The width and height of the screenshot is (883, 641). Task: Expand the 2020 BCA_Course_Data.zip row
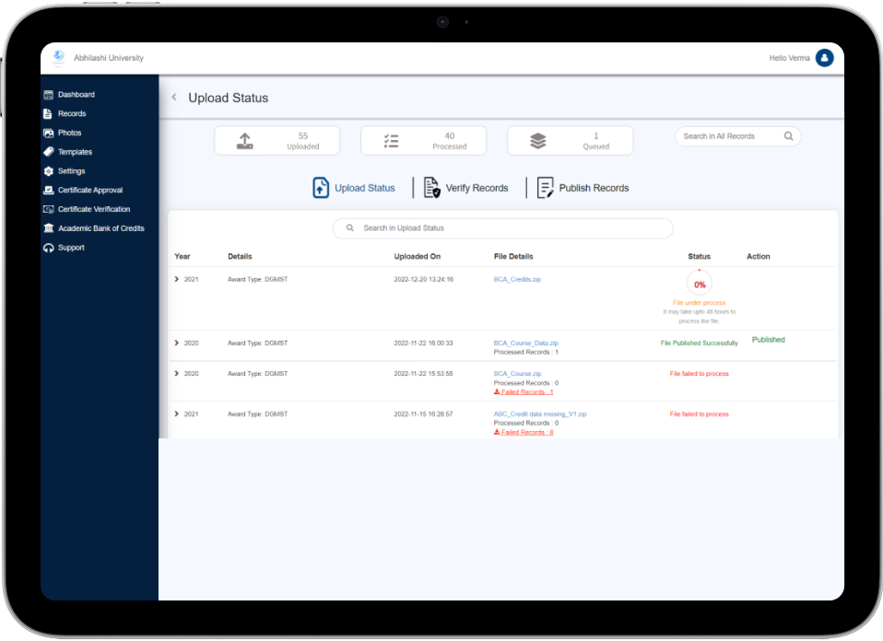click(177, 343)
